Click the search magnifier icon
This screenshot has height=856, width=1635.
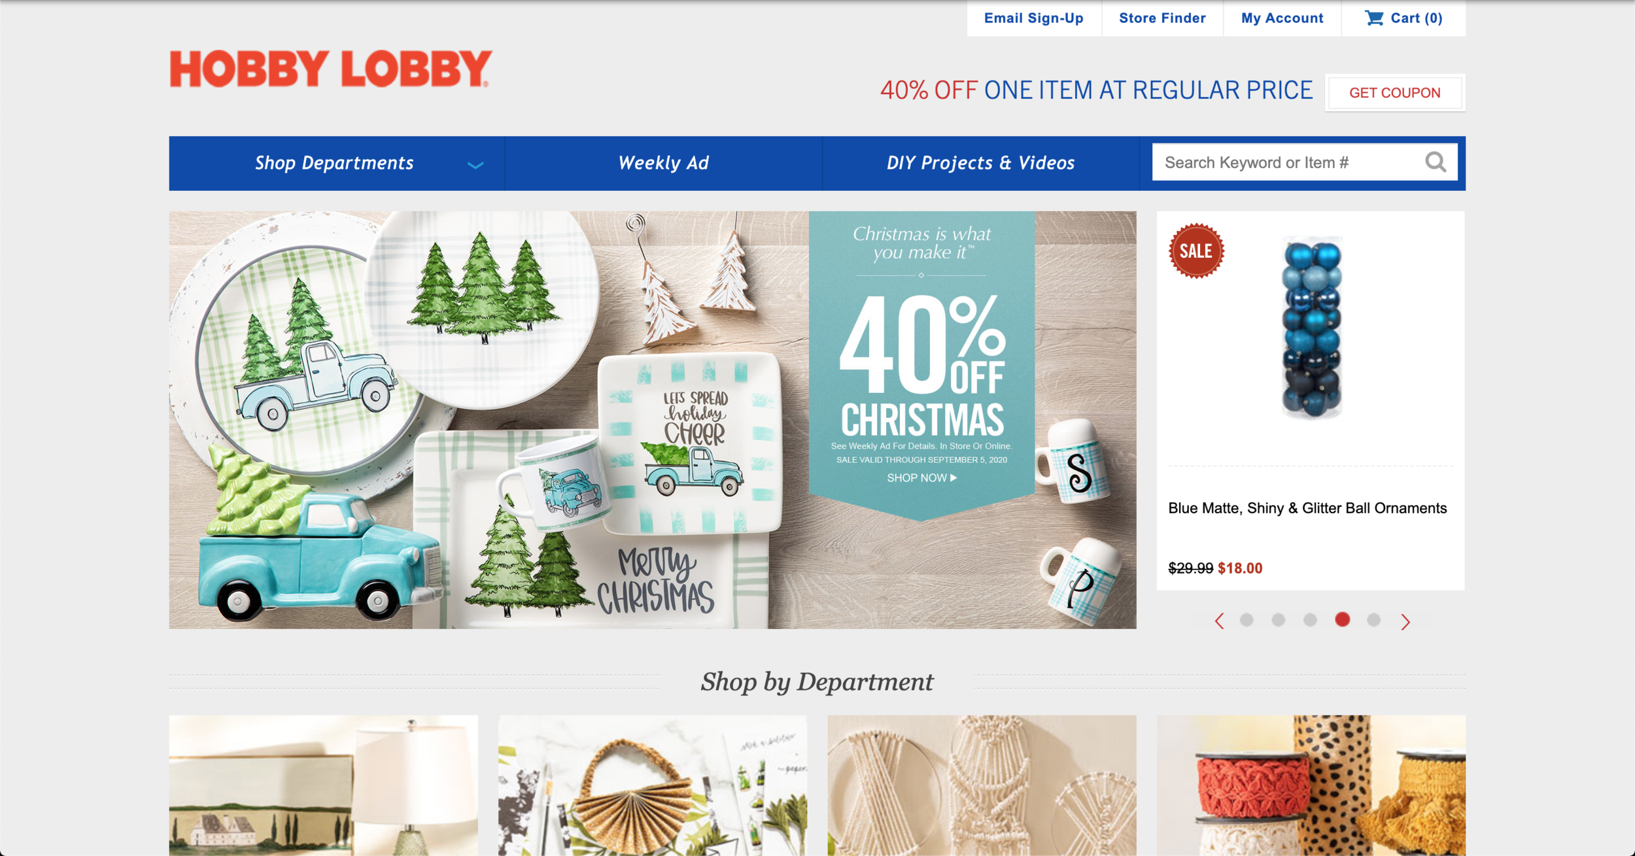click(x=1436, y=162)
